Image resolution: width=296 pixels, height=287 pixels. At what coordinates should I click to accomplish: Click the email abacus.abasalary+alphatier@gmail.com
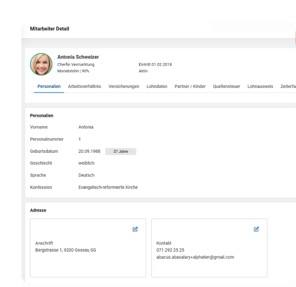[195, 257]
